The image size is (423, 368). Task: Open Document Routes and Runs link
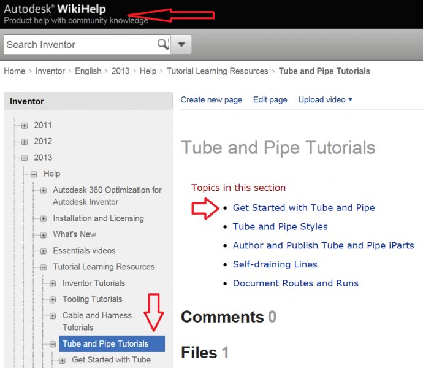pyautogui.click(x=295, y=283)
